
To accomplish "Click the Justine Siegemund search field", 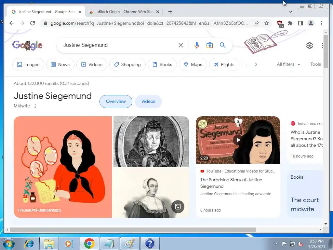I will 119,45.
